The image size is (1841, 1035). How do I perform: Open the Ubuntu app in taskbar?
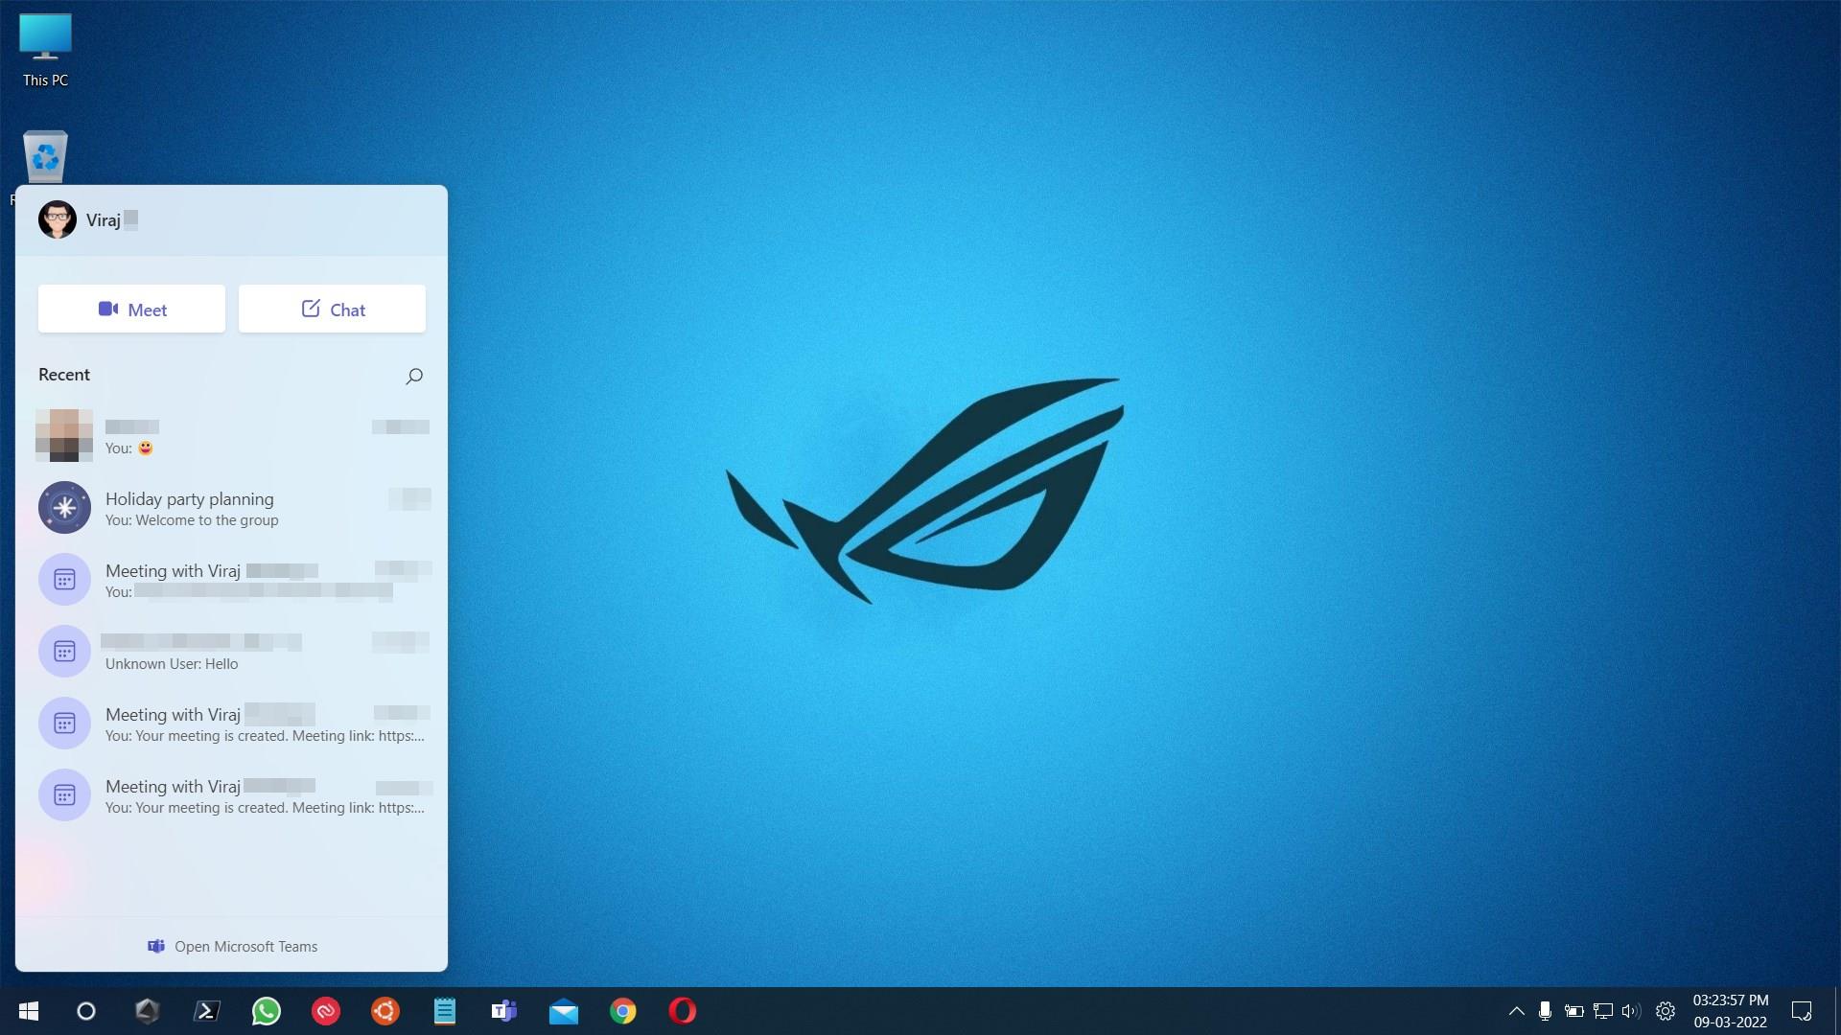click(x=385, y=1011)
